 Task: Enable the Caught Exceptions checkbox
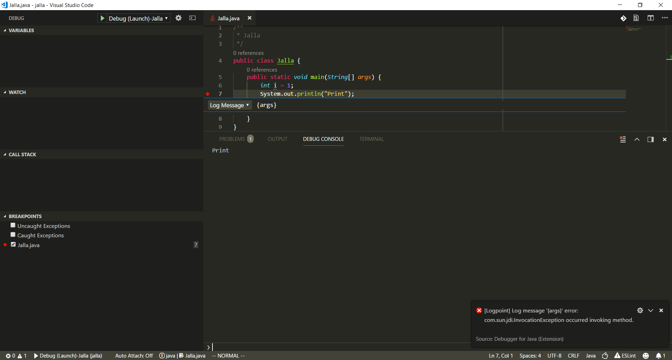tap(13, 235)
